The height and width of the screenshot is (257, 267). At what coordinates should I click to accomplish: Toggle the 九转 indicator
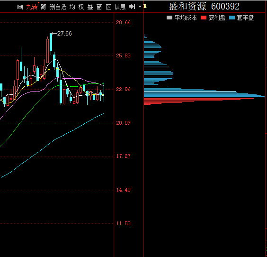coord(32,7)
